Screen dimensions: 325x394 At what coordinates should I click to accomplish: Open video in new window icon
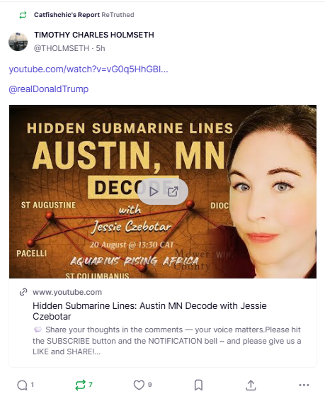173,191
